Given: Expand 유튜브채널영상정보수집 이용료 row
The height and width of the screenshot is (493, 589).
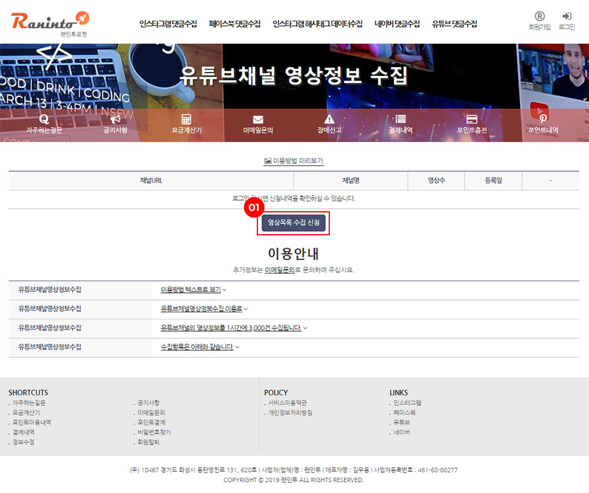Looking at the screenshot, I should (x=204, y=309).
